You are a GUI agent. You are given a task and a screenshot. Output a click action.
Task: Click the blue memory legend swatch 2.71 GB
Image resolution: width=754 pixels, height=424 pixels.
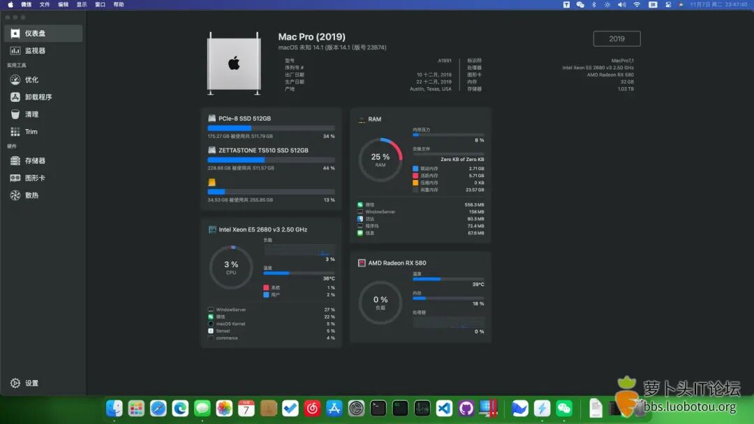click(x=415, y=169)
